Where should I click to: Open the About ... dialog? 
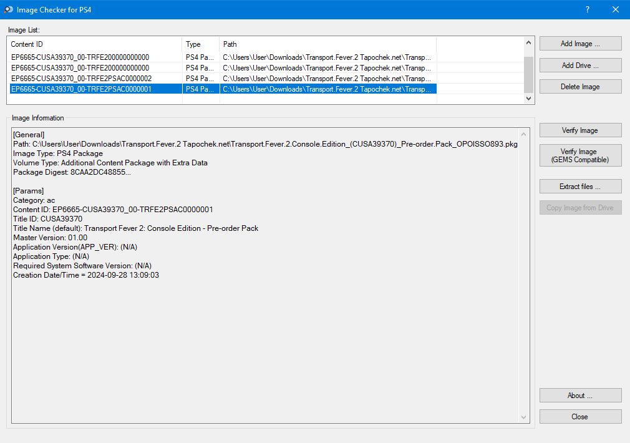pos(580,396)
